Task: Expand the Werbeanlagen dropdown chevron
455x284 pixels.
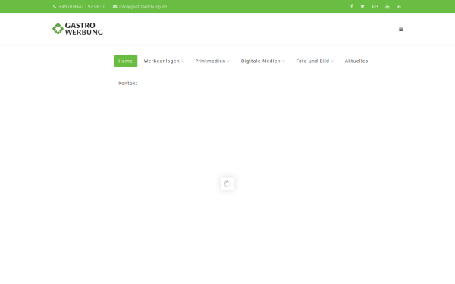Action: (183, 61)
